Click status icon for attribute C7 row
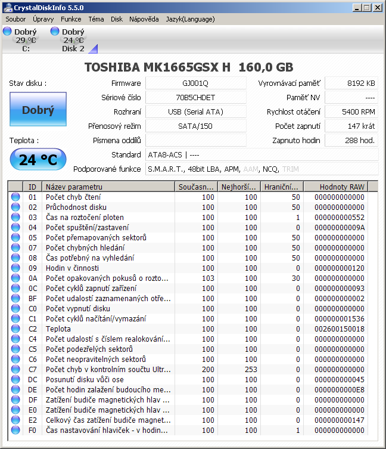Viewport: 386px width, 449px height. click(x=15, y=369)
